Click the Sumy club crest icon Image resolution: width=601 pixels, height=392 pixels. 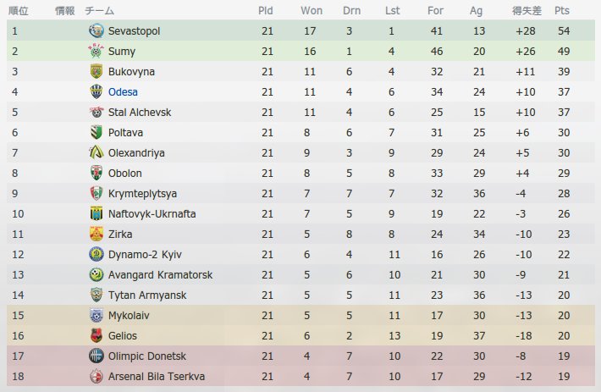96,51
